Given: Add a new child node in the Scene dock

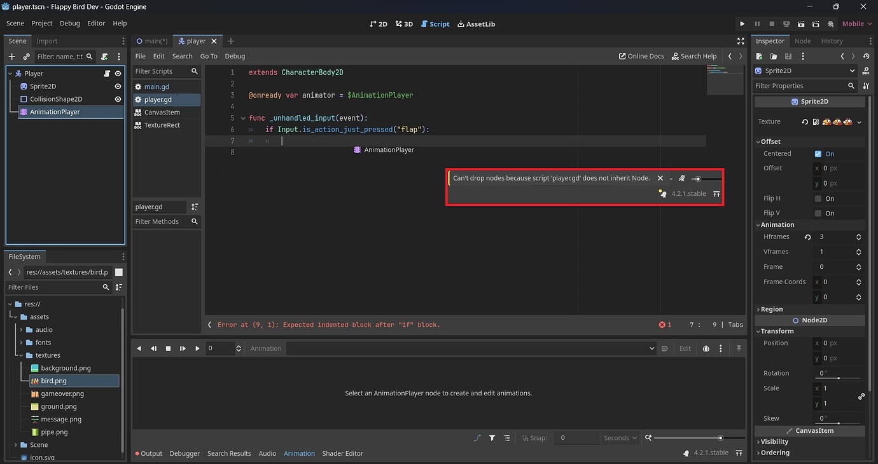Looking at the screenshot, I should (11, 57).
